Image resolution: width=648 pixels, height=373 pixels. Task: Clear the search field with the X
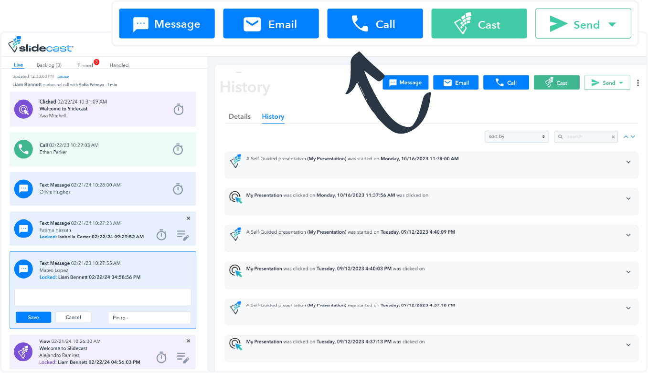613,137
